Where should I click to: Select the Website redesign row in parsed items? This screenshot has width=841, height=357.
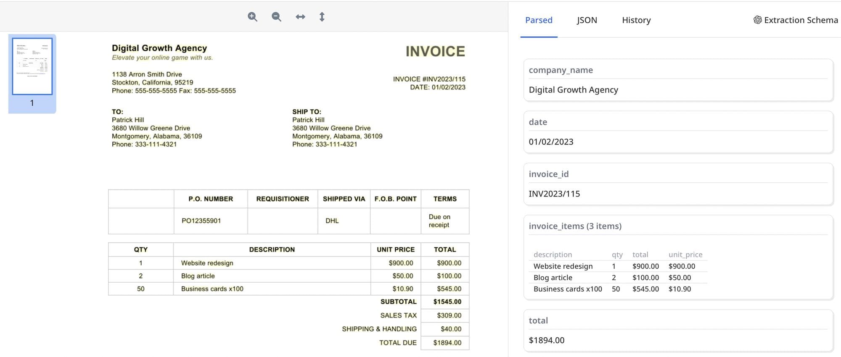pyautogui.click(x=563, y=266)
